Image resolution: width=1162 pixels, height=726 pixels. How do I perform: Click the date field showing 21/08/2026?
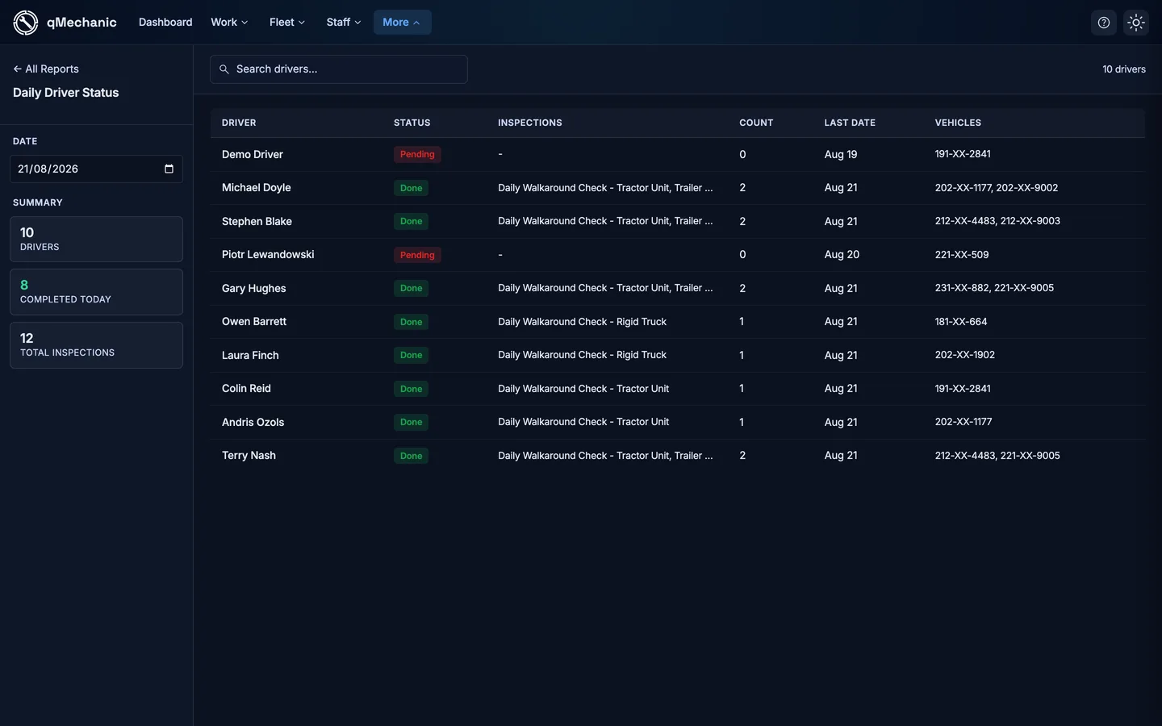(x=96, y=169)
